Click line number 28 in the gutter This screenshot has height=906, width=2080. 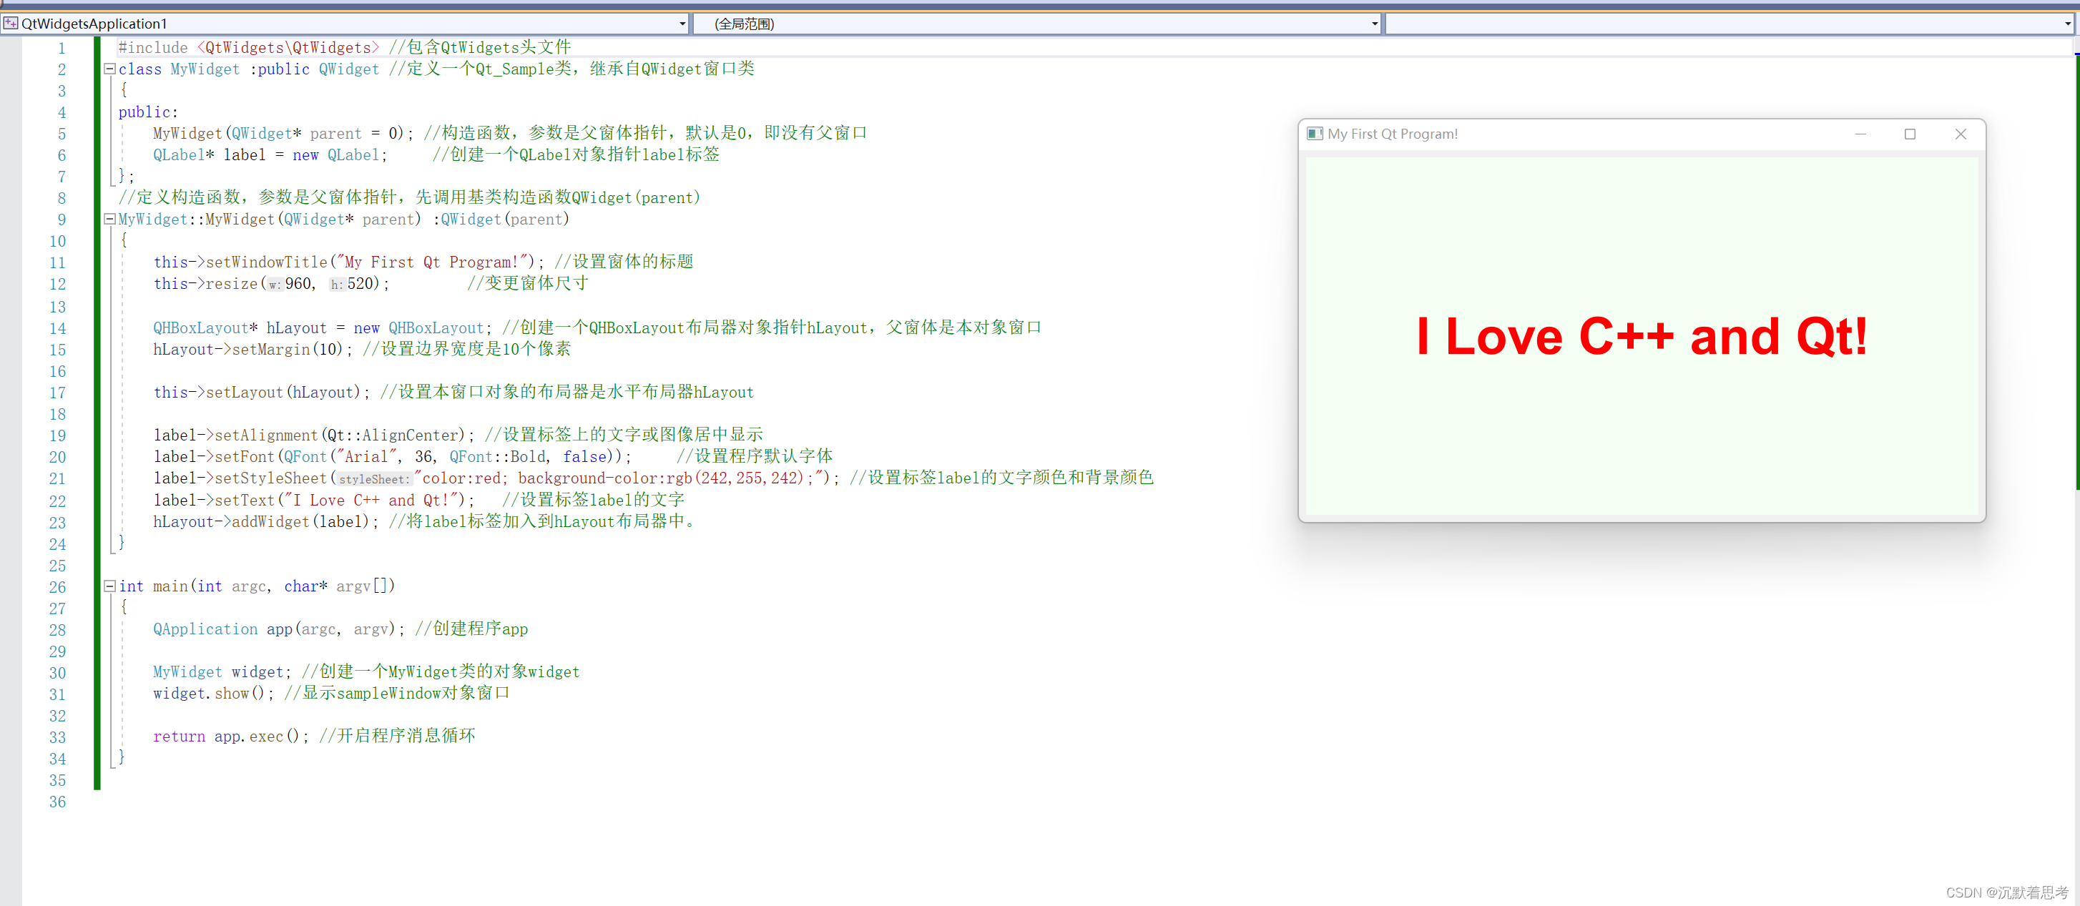(x=57, y=630)
